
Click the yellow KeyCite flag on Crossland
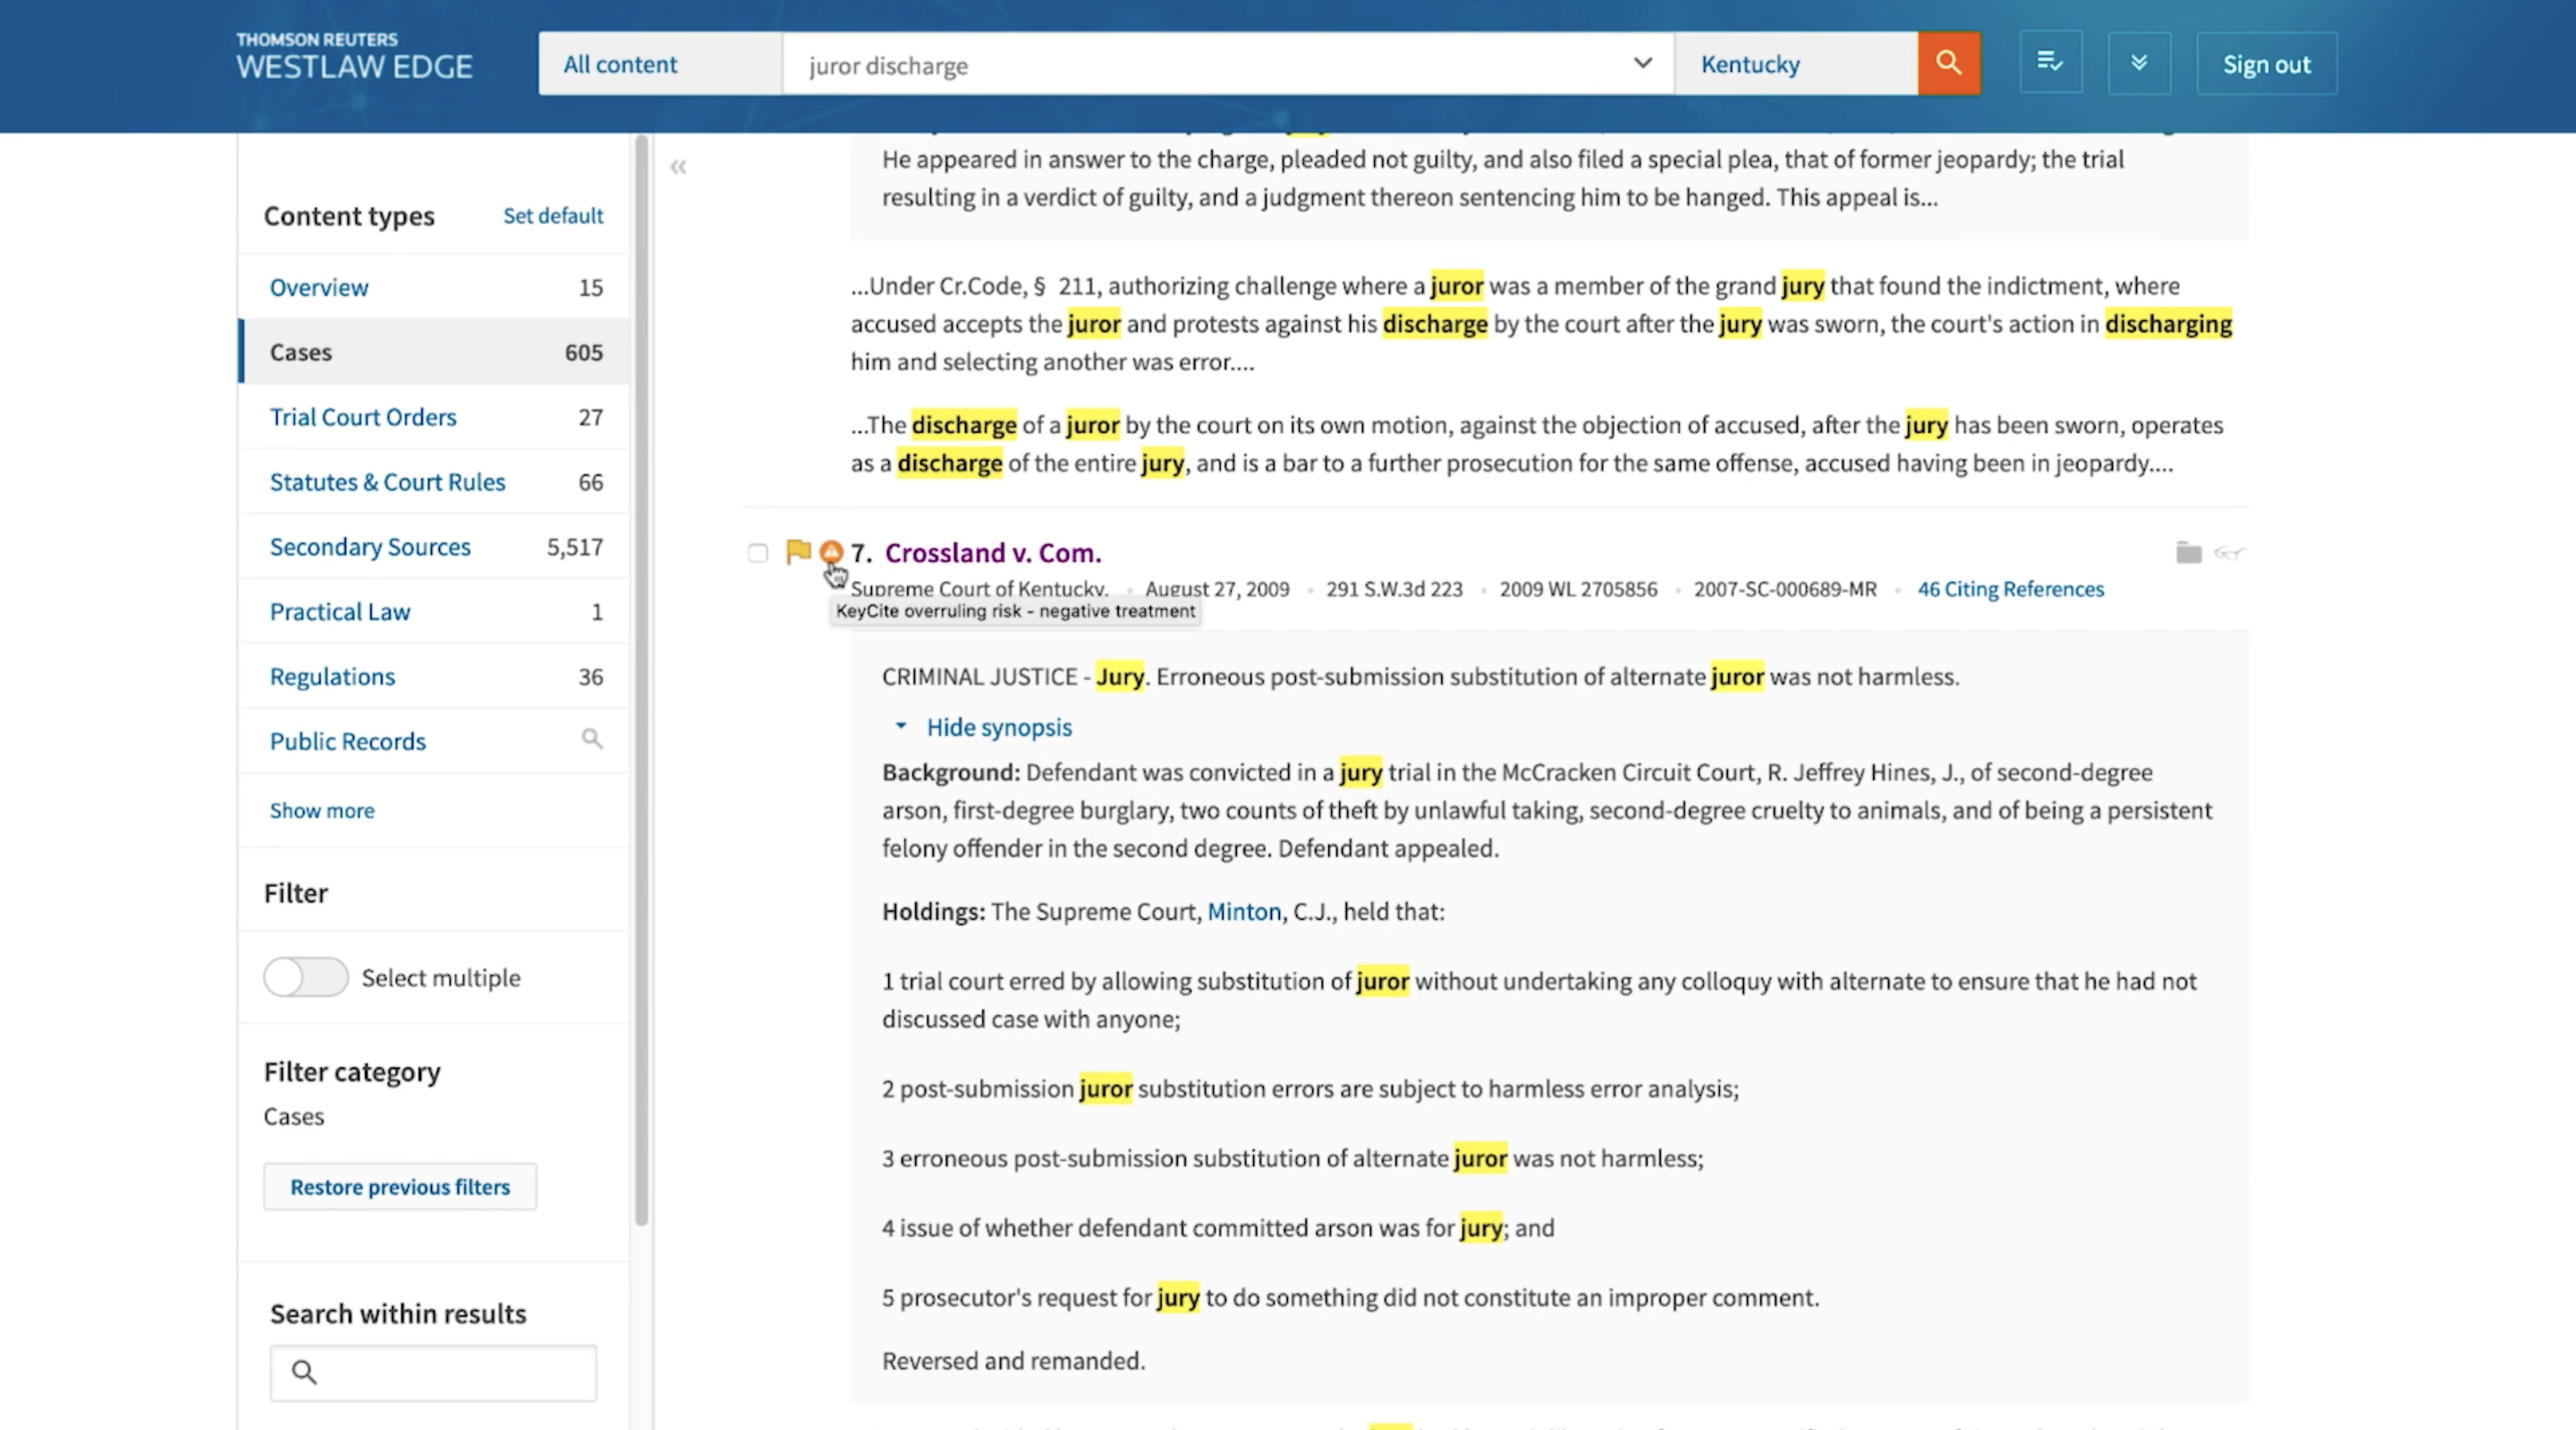(x=798, y=552)
